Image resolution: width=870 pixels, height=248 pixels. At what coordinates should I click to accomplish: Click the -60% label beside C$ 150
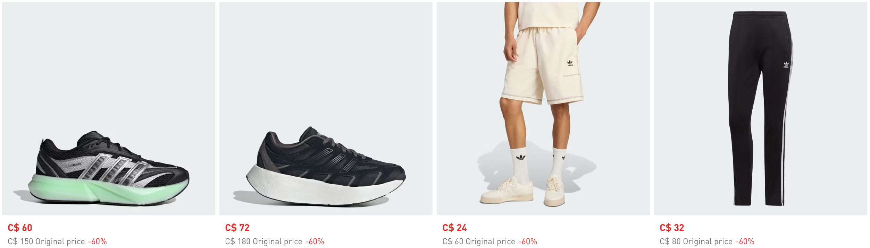click(98, 241)
